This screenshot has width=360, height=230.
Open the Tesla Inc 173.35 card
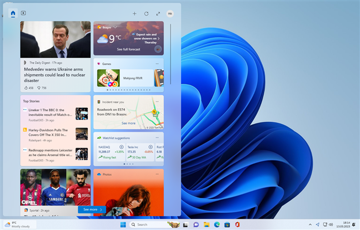pyautogui.click(x=140, y=152)
